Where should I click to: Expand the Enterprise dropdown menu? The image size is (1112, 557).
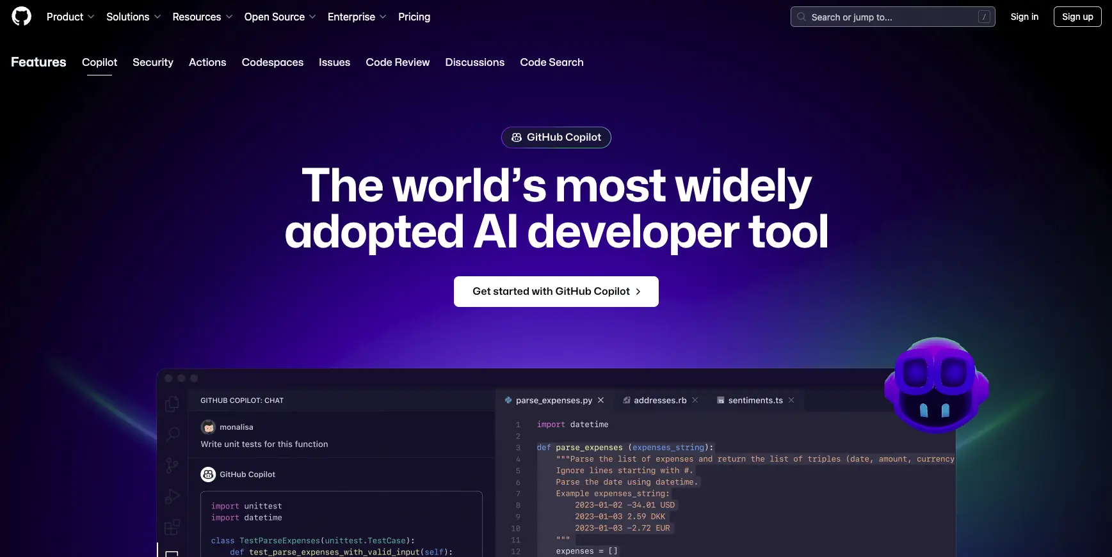point(357,17)
